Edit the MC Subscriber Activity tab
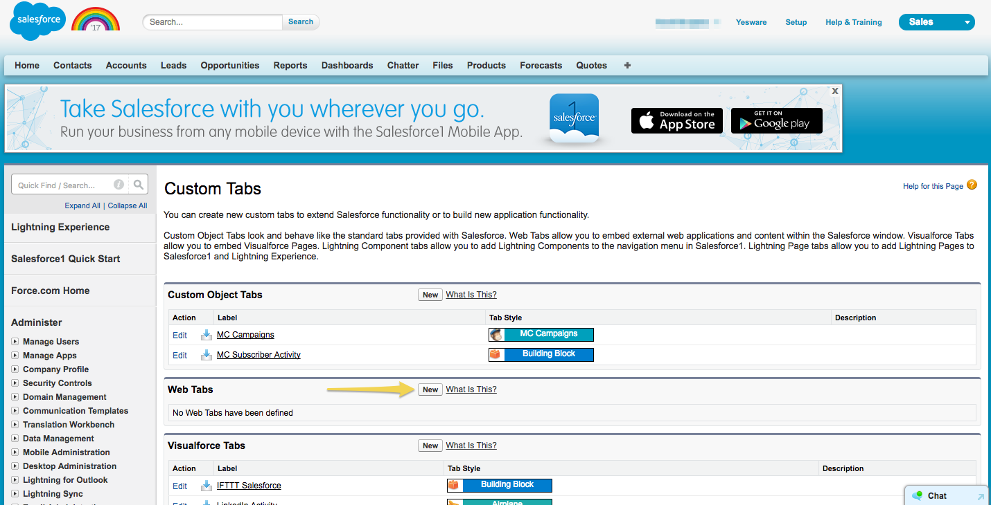991x505 pixels. 180,355
